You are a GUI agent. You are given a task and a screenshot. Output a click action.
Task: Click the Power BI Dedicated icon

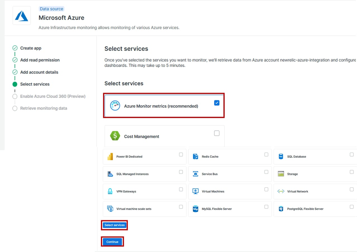[x=110, y=157]
